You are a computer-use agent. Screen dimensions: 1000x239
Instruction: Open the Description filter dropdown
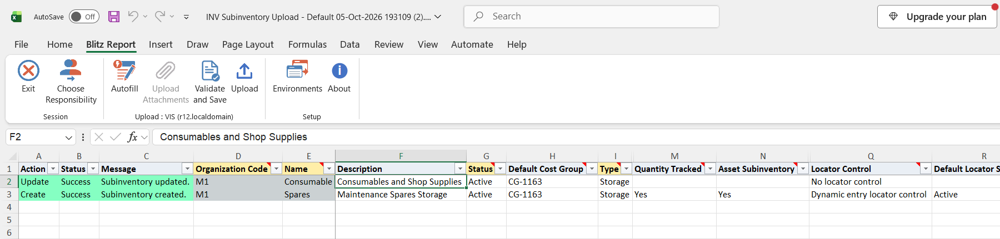tap(460, 169)
